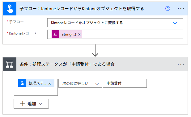
Task: Click the blue icon on the 処理ステ... token
Action: 22,83
